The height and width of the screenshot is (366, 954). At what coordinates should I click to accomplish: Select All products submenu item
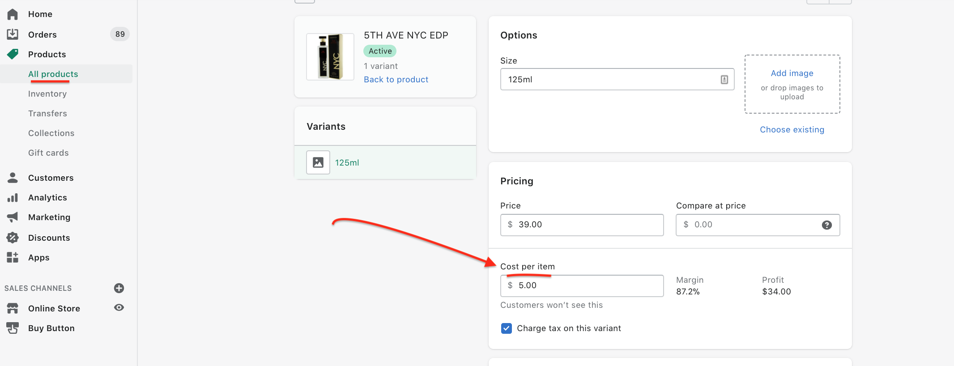53,74
